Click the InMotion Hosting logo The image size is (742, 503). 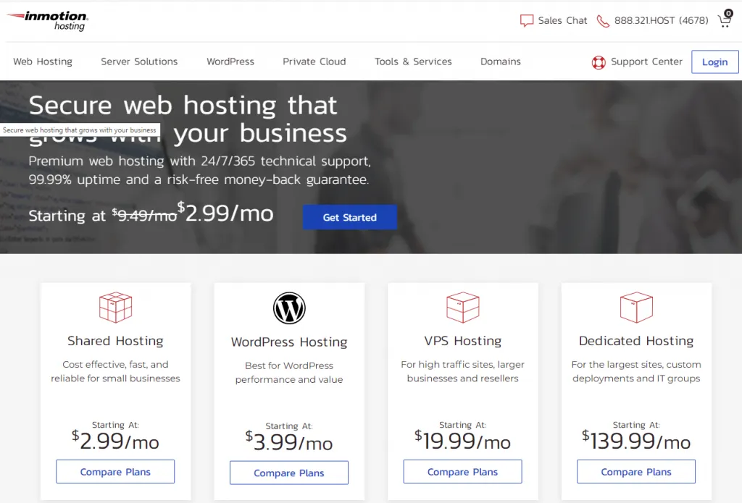click(47, 21)
